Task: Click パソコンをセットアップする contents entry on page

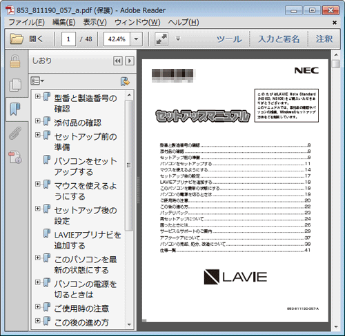Action: coord(235,164)
